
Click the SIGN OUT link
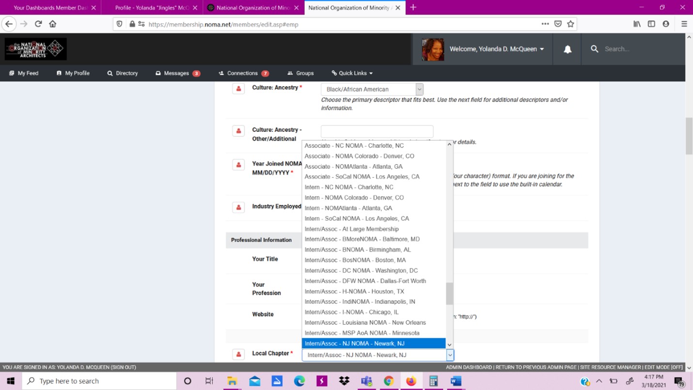[124, 367]
